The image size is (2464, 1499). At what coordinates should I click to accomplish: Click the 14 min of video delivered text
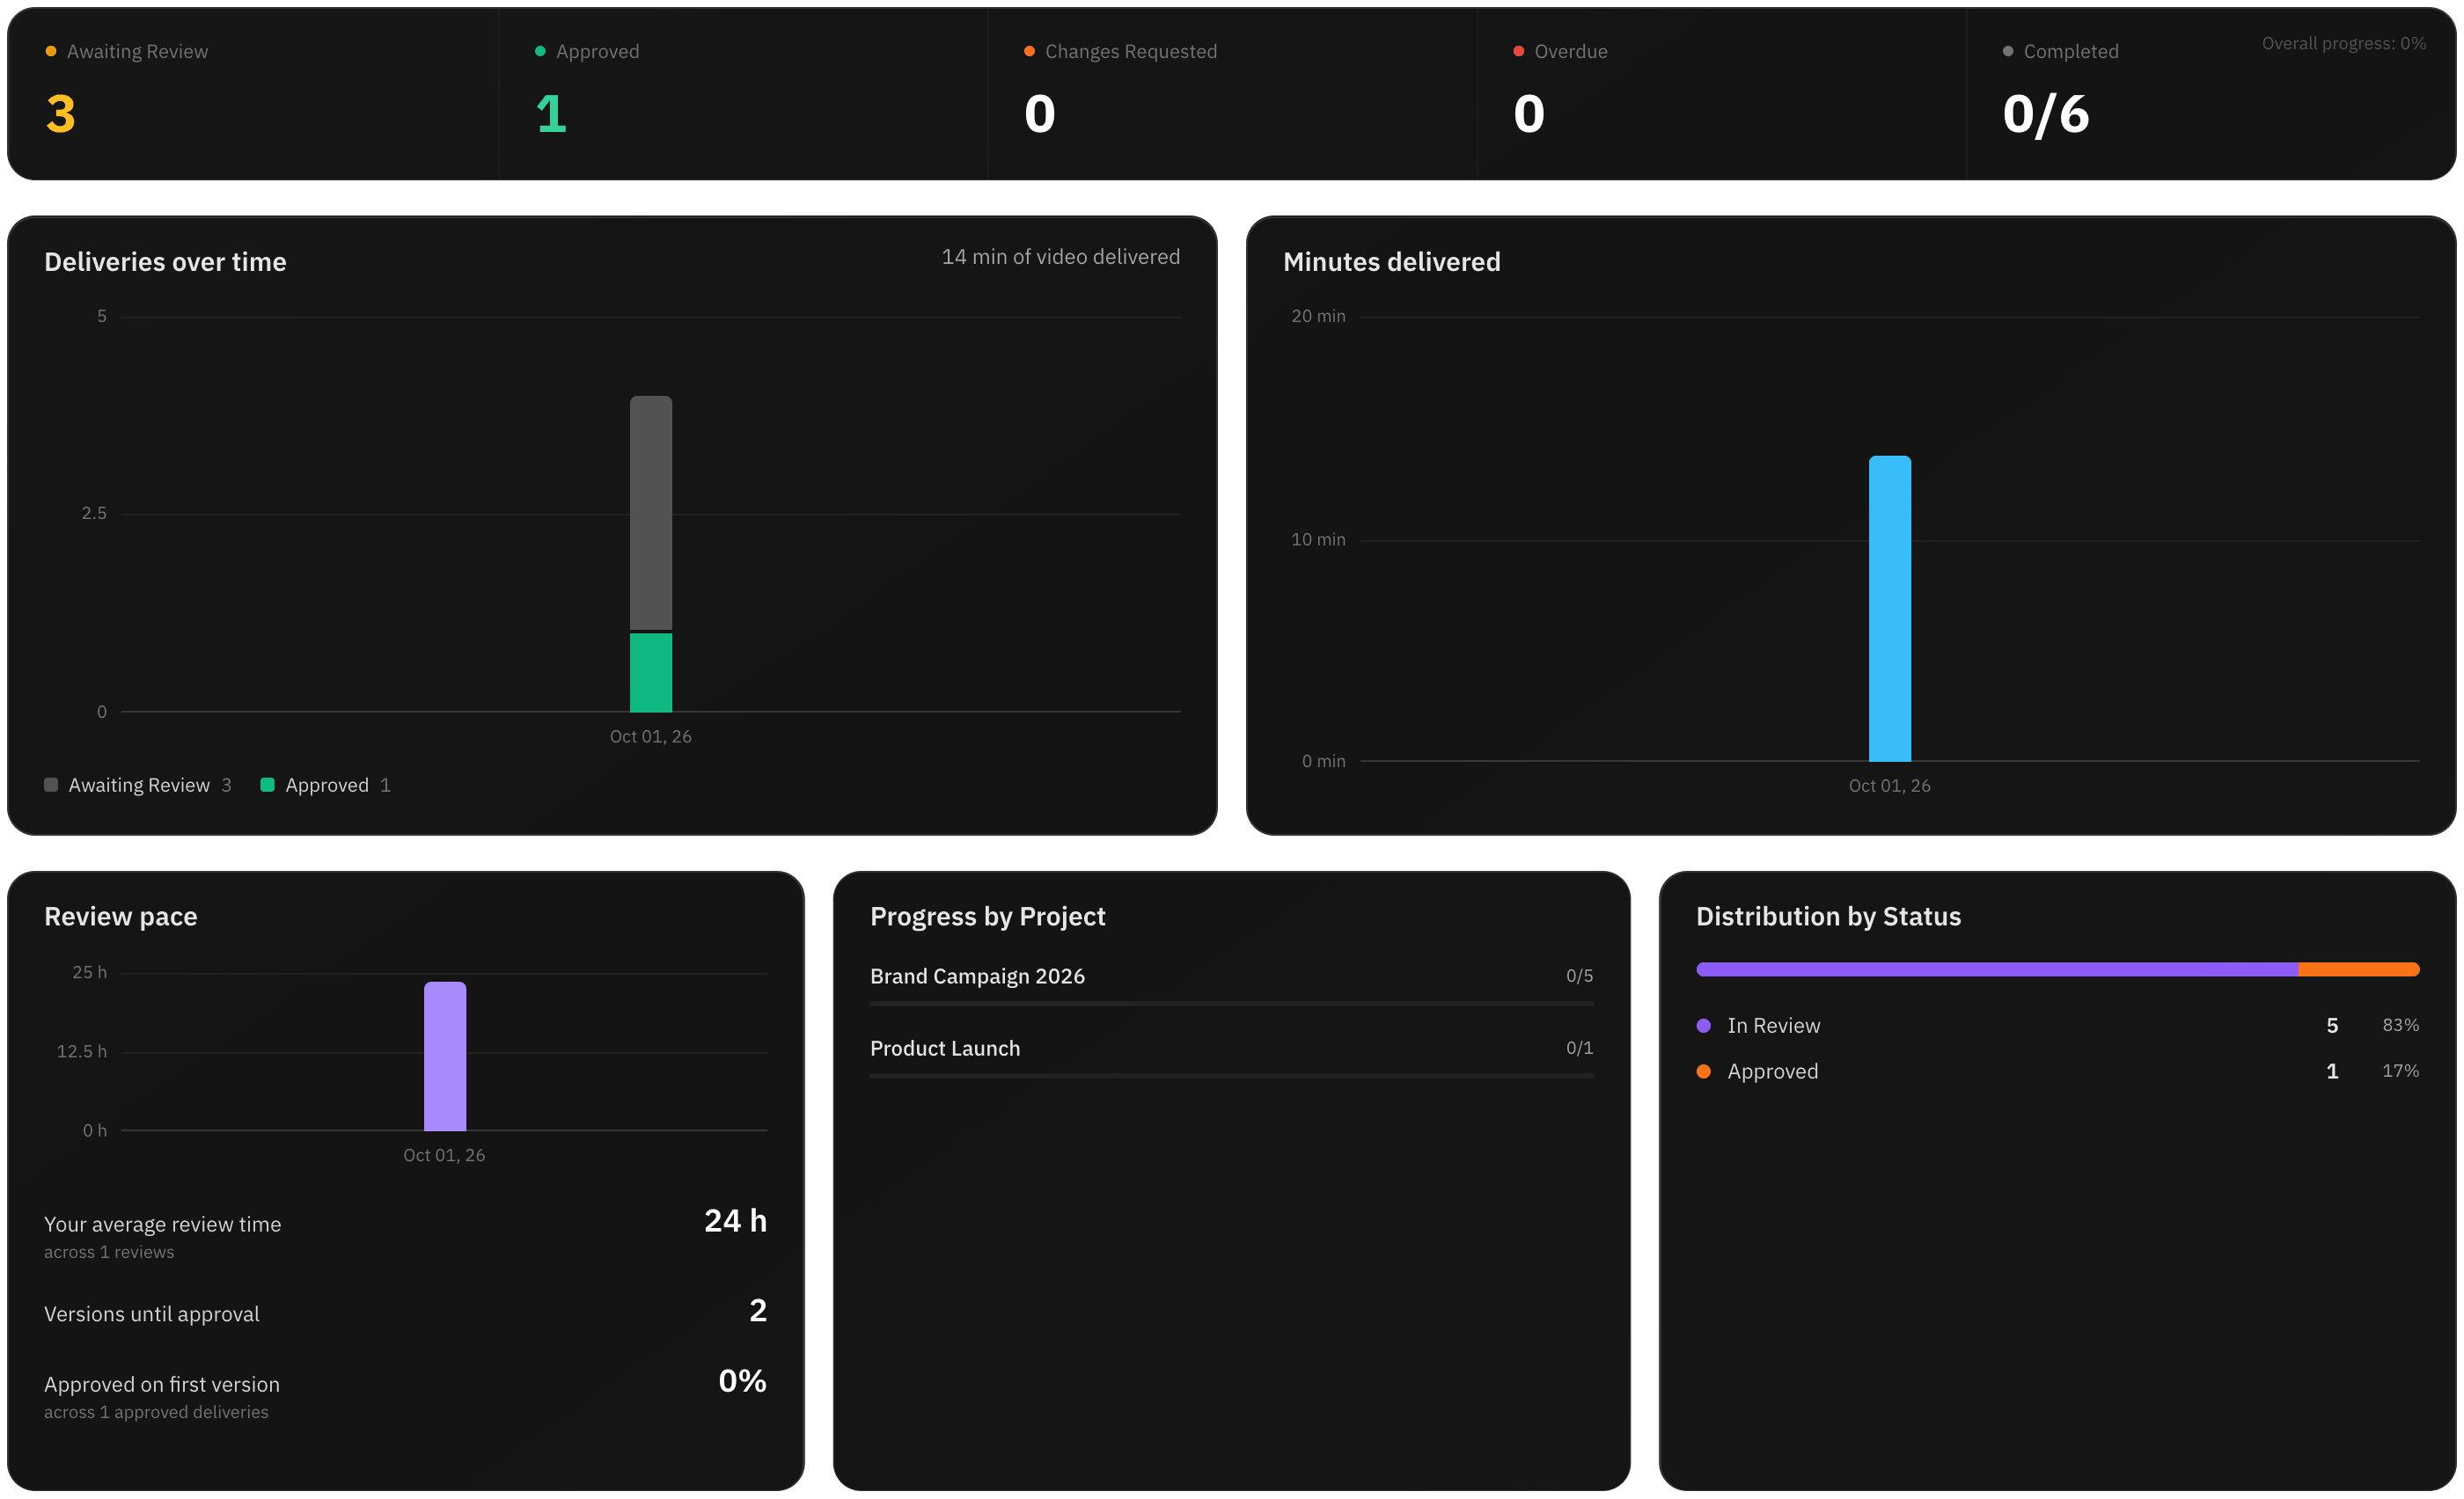1061,257
